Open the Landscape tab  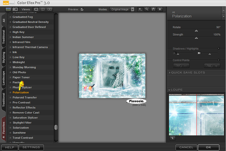coord(4,78)
